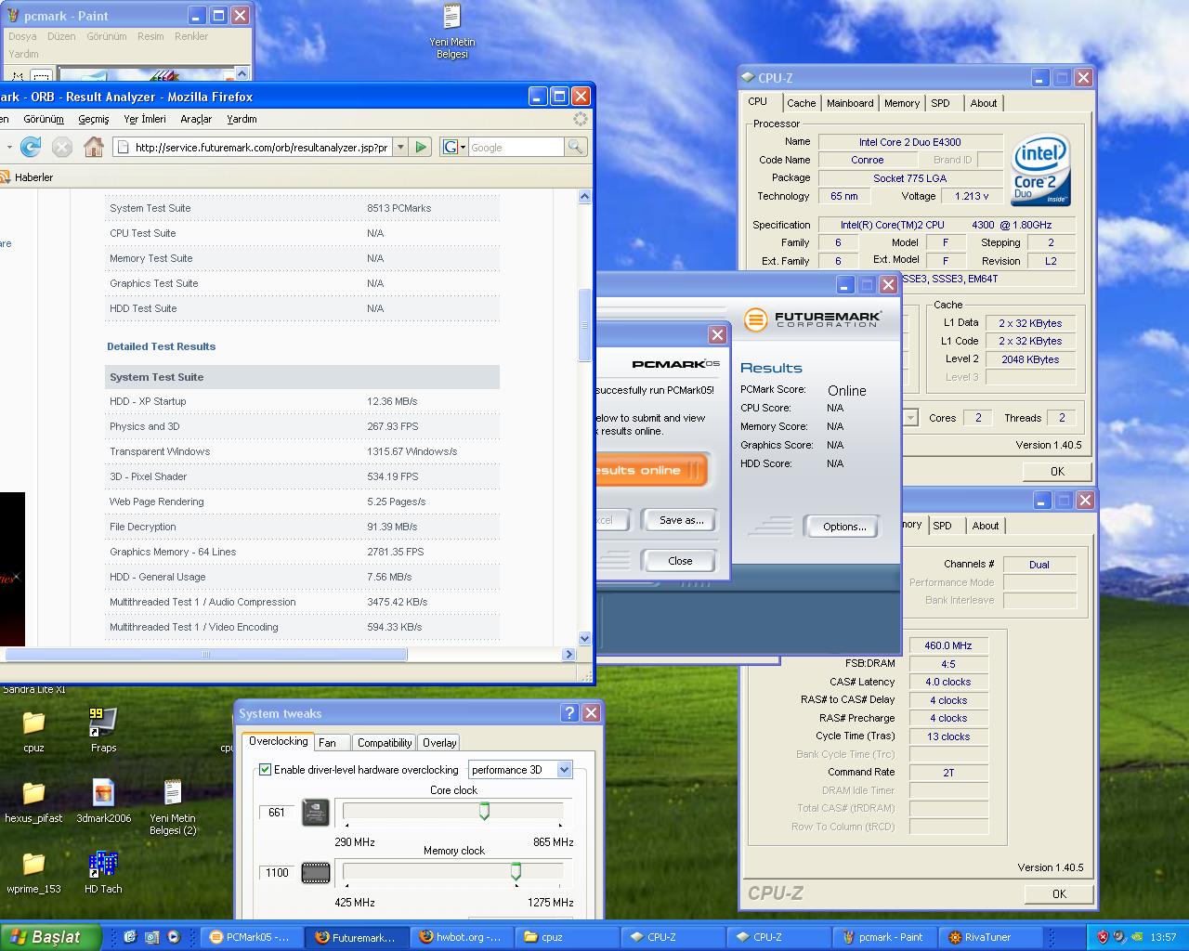1189x951 pixels.
Task: Switch to the Mainboard tab in CPU-Z
Action: (x=850, y=103)
